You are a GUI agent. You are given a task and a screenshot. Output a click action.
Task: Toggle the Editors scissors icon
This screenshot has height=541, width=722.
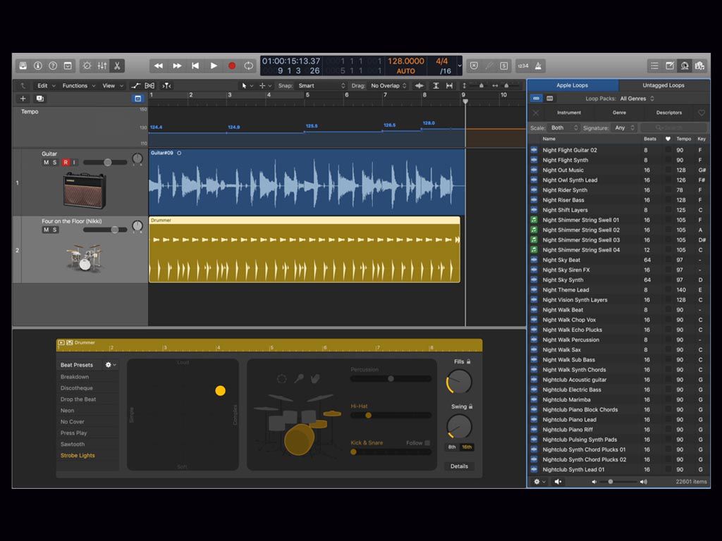[x=117, y=66]
